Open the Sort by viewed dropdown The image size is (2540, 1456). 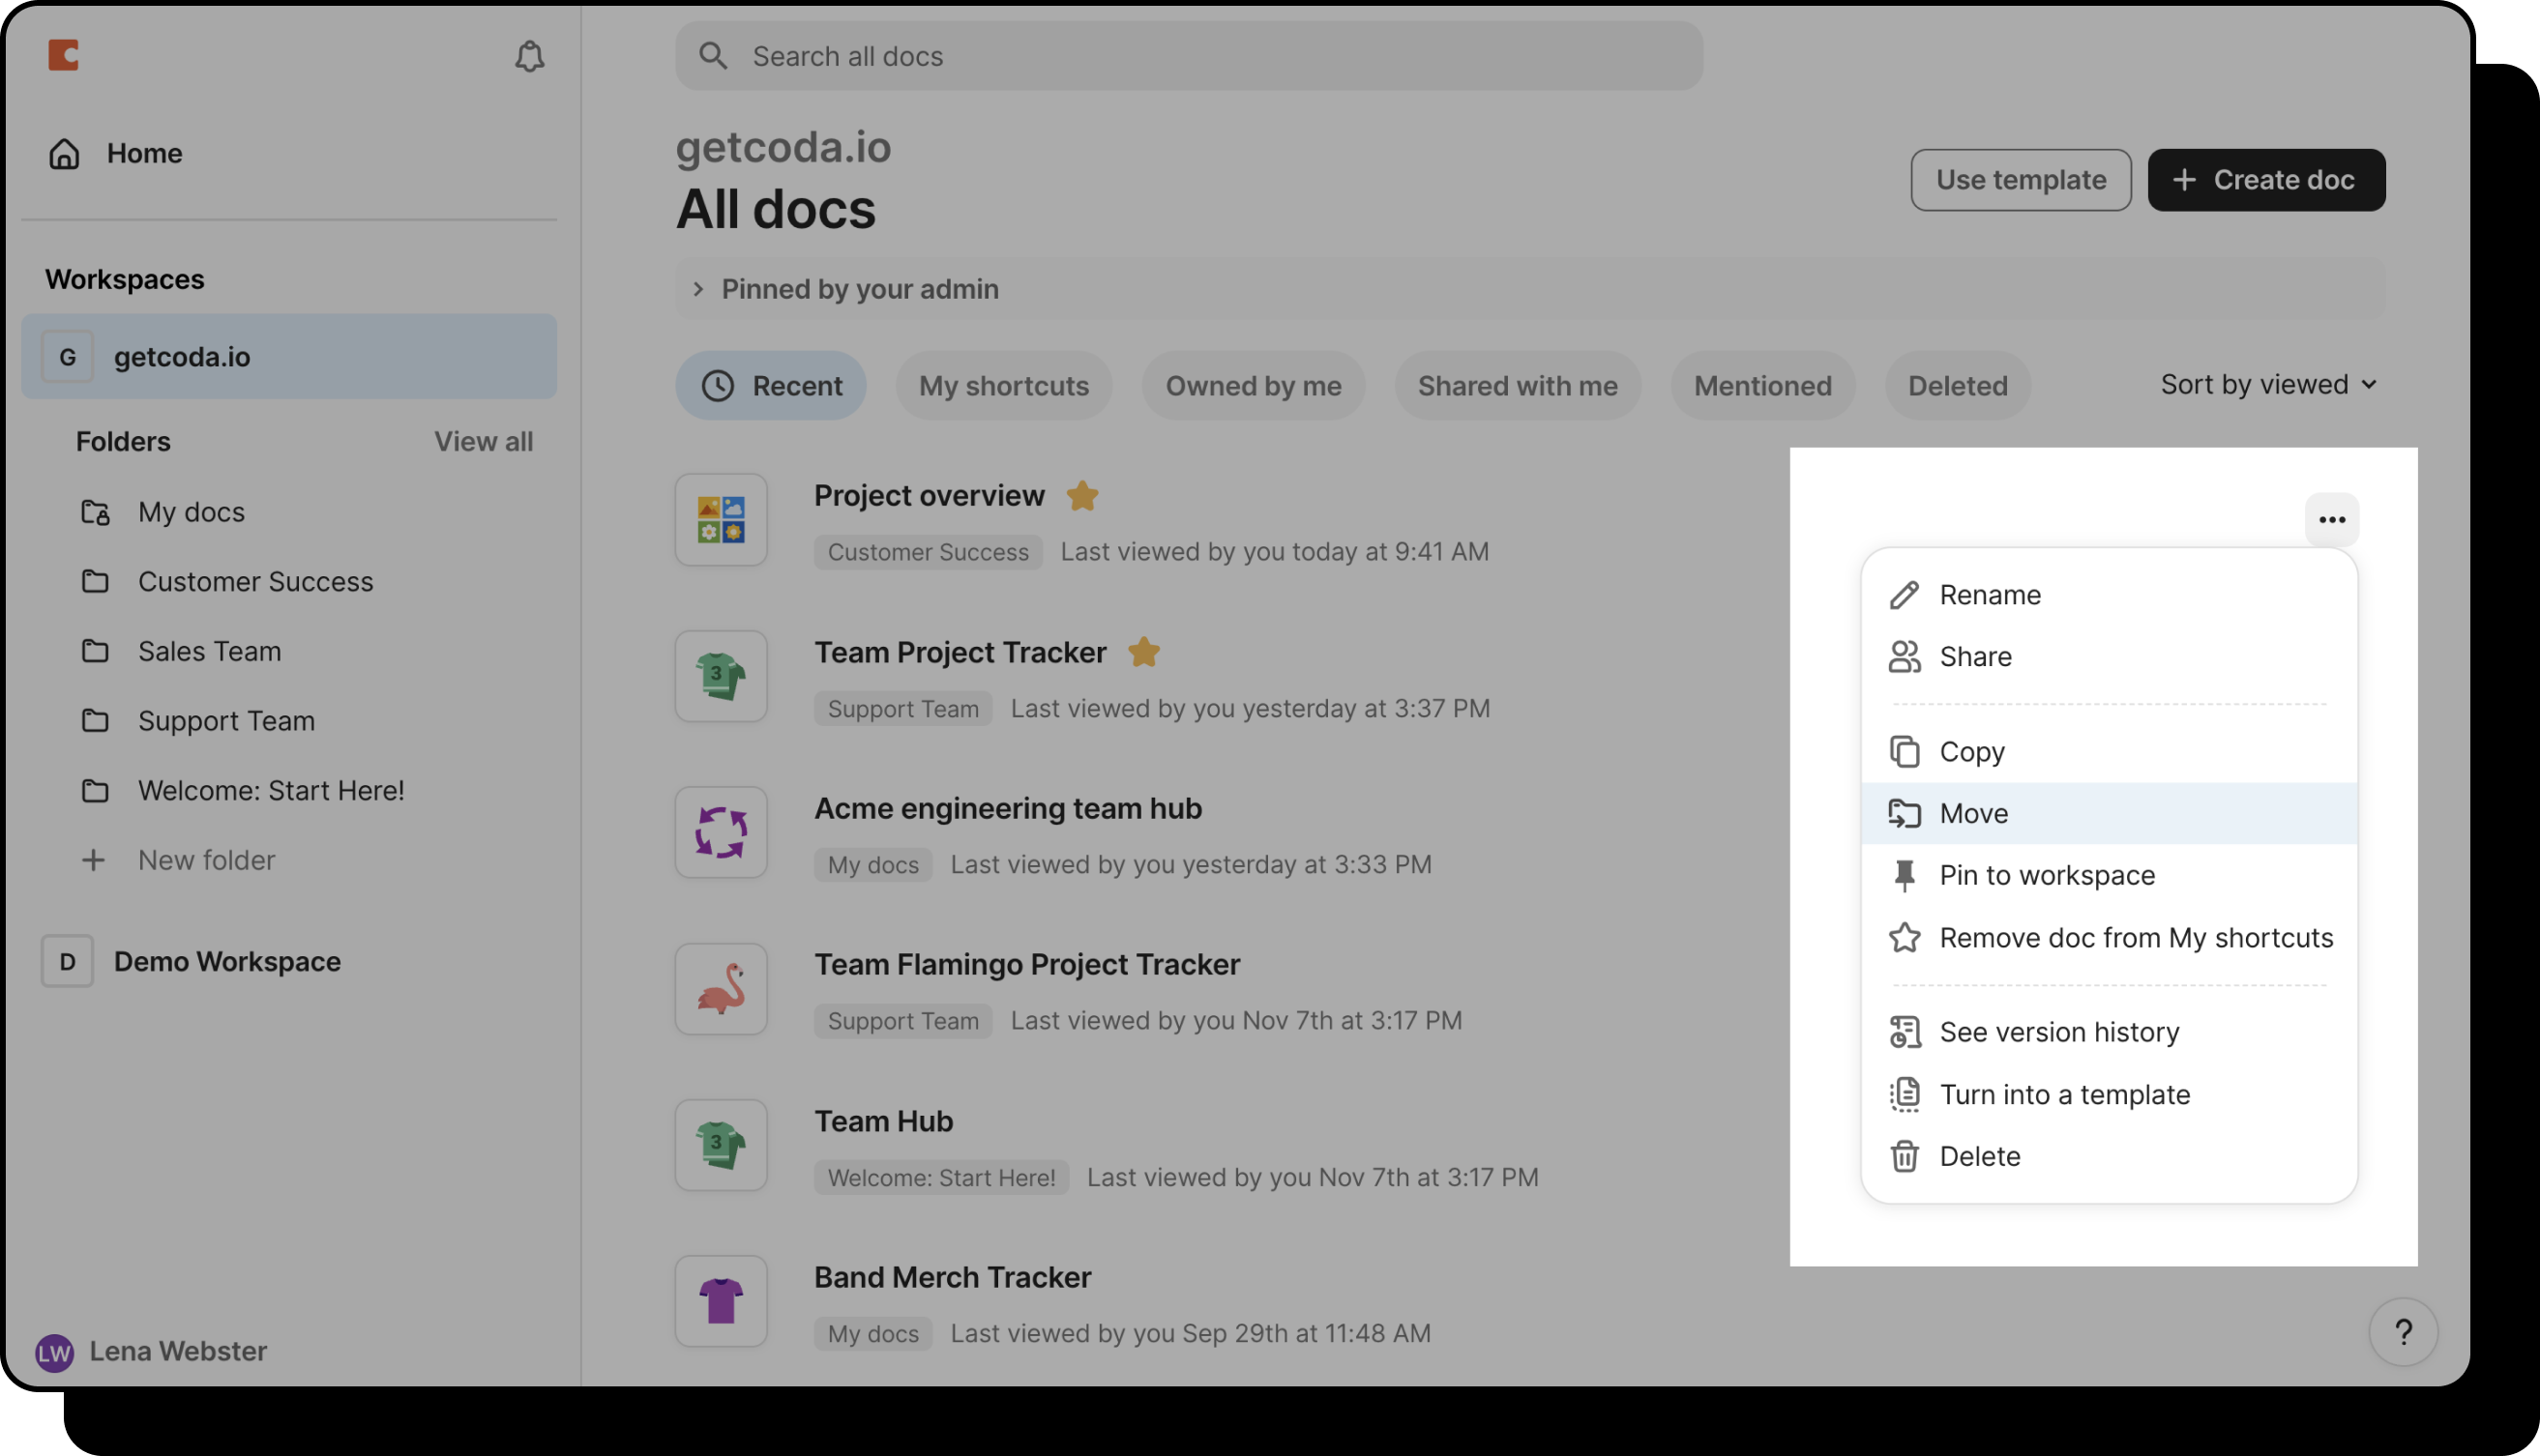pos(2267,385)
